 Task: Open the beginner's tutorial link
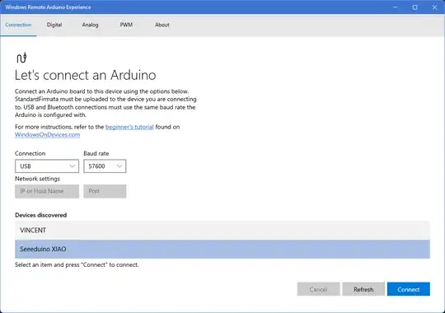(129, 127)
